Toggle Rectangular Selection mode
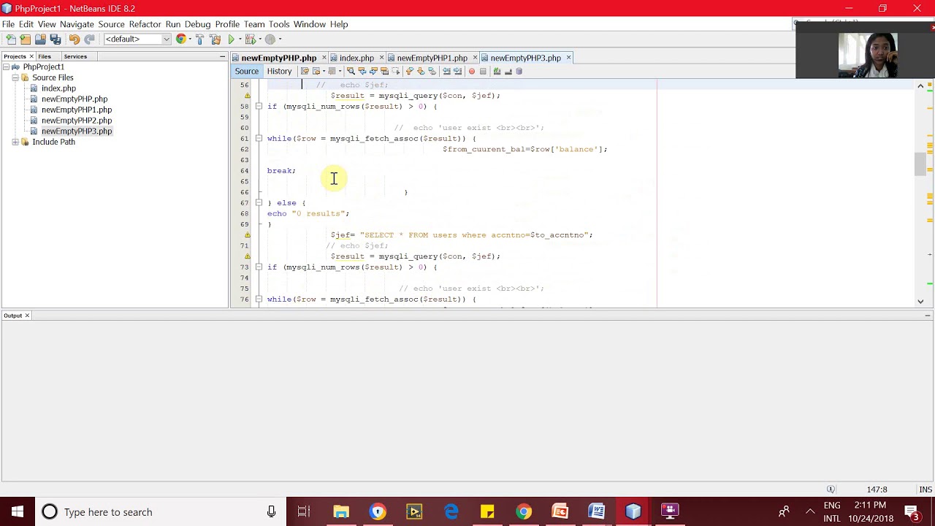 pos(396,71)
